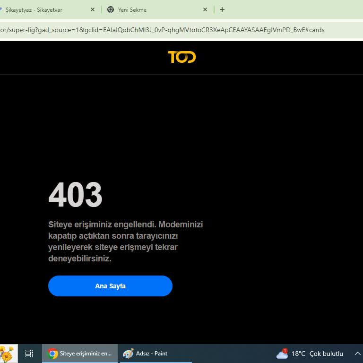
Task: Click the 'Siteye erişiminiz engellendi' error message
Action: click(x=125, y=242)
